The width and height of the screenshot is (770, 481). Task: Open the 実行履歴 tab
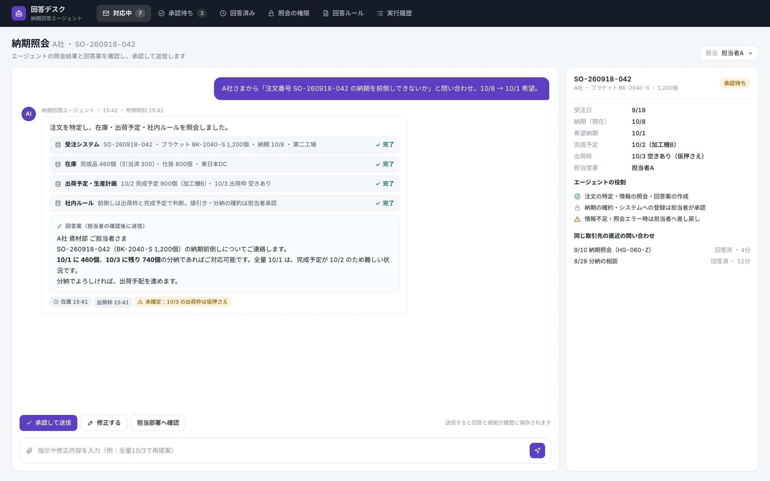point(394,13)
